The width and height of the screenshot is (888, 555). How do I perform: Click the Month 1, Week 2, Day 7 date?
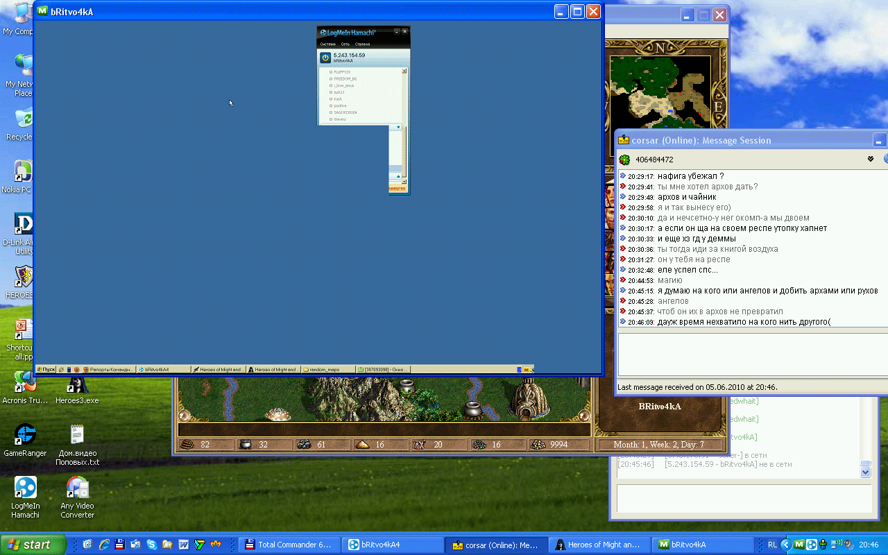pyautogui.click(x=660, y=445)
